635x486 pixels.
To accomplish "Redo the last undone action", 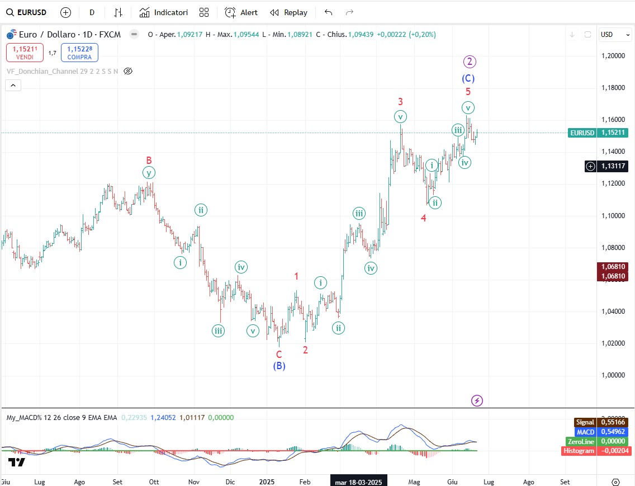I will (349, 12).
